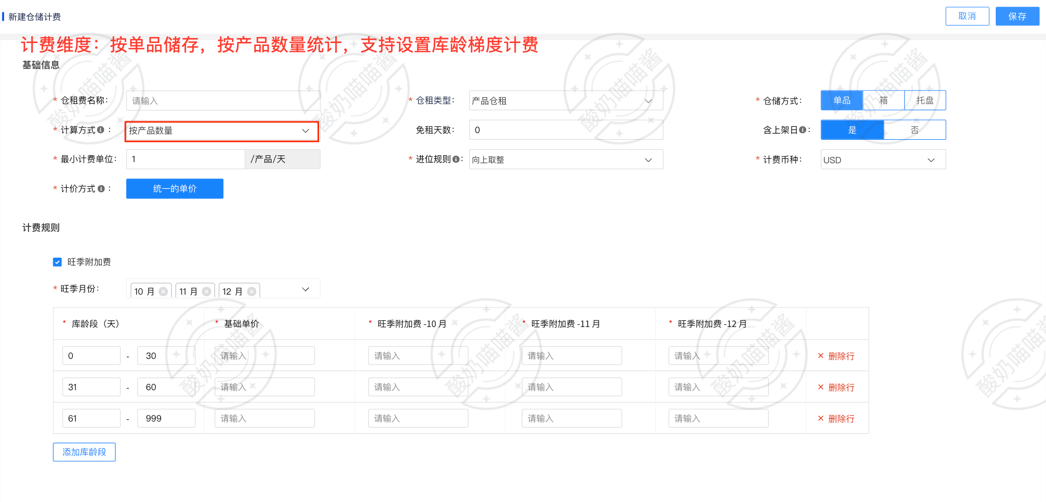Focus 基础单价 input in 61-999 row
This screenshot has height=502, width=1046.
click(265, 418)
